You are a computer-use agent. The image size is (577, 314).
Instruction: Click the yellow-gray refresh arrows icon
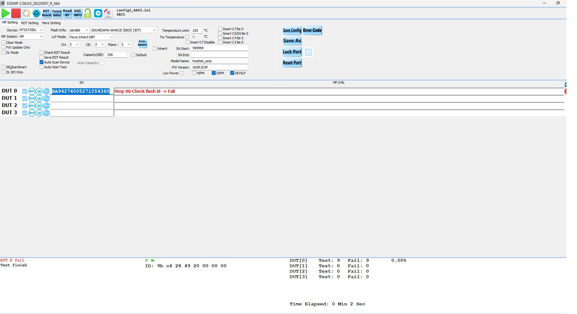click(26, 13)
